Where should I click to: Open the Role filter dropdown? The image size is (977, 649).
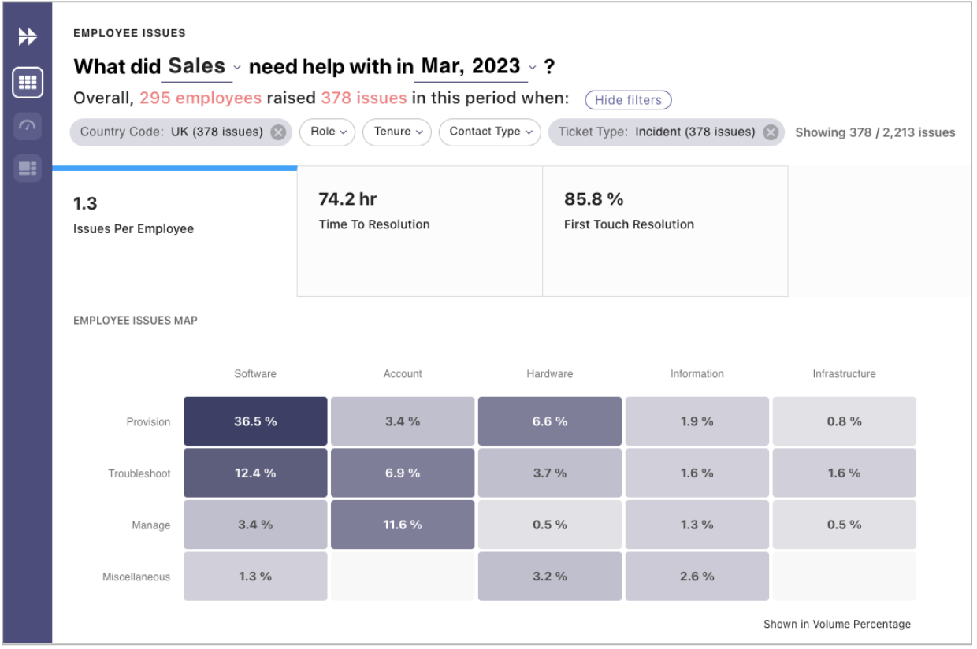[x=327, y=132]
